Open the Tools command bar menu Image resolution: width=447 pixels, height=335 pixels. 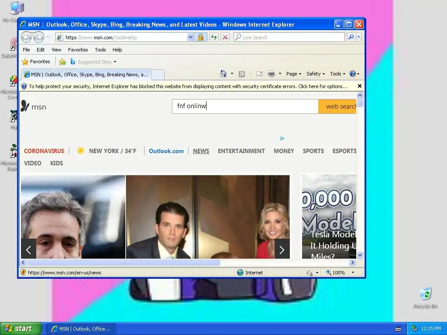(x=337, y=74)
